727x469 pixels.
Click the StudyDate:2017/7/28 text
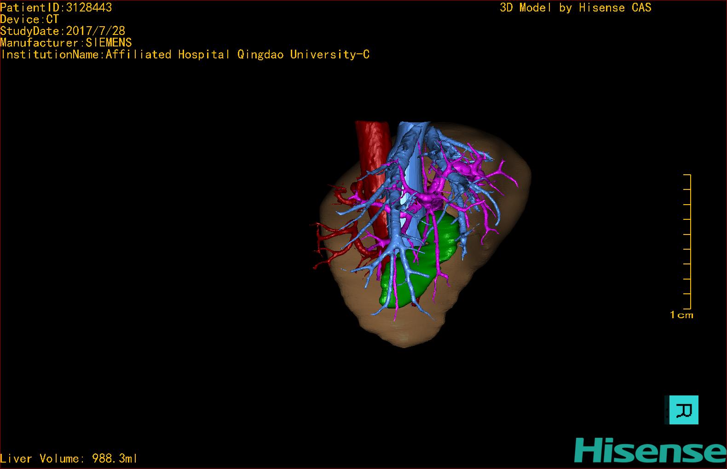63,31
